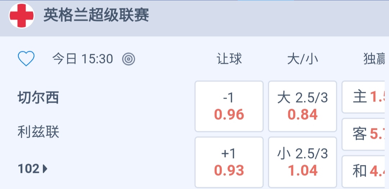This screenshot has width=389, height=189.
Task: Open the 英格兰超级联赛 league title
Action: coord(96,15)
